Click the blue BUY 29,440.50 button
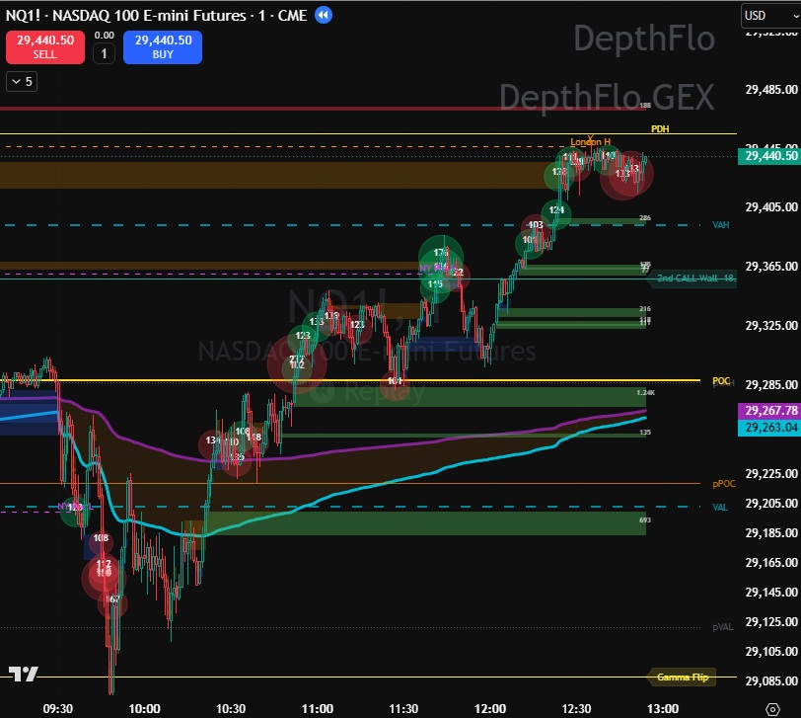The width and height of the screenshot is (801, 718). [163, 47]
